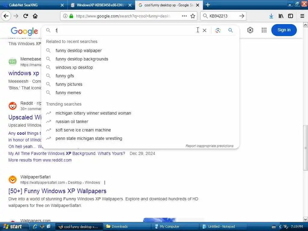Toggle the sidebar view icon
This screenshot has width=308, height=231.
point(291,16)
